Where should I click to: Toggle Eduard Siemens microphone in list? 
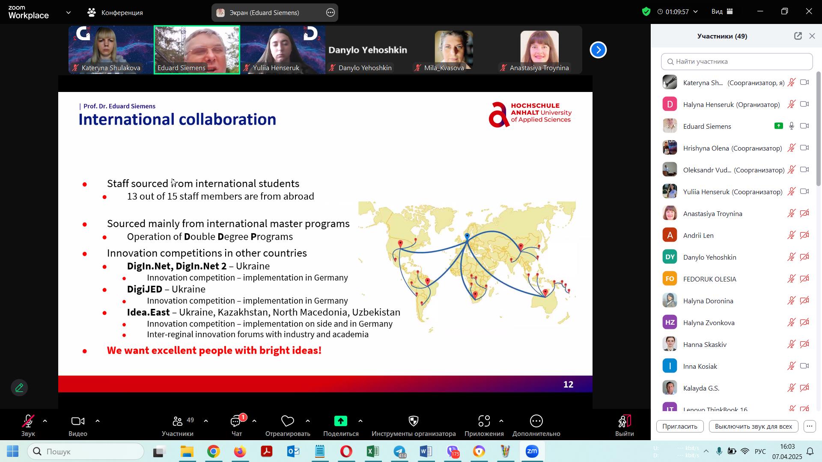click(792, 126)
